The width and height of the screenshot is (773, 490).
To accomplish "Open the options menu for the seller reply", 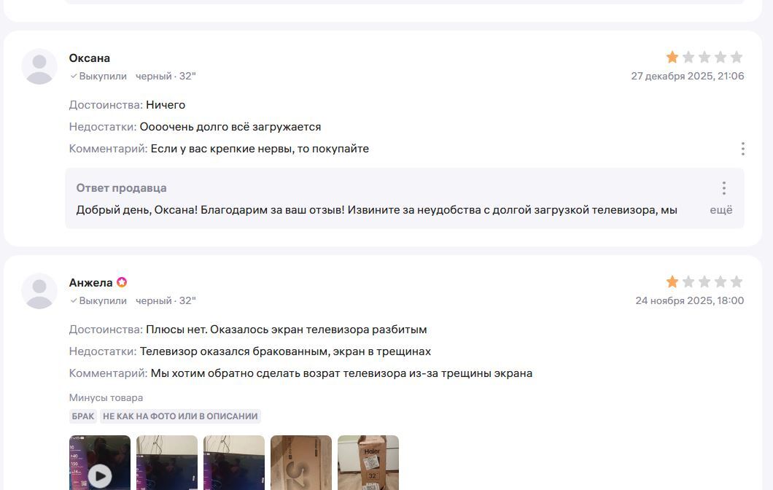I will 723,188.
